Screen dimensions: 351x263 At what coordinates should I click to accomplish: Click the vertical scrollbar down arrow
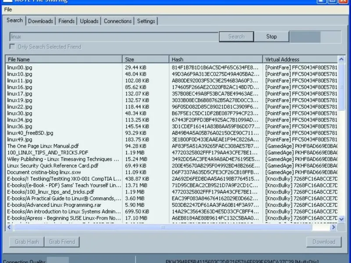[x=341, y=219]
